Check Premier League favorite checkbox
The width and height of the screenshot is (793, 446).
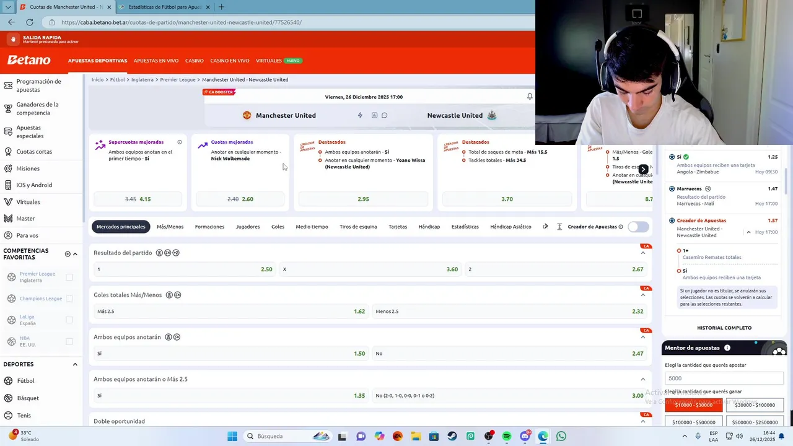click(x=69, y=277)
